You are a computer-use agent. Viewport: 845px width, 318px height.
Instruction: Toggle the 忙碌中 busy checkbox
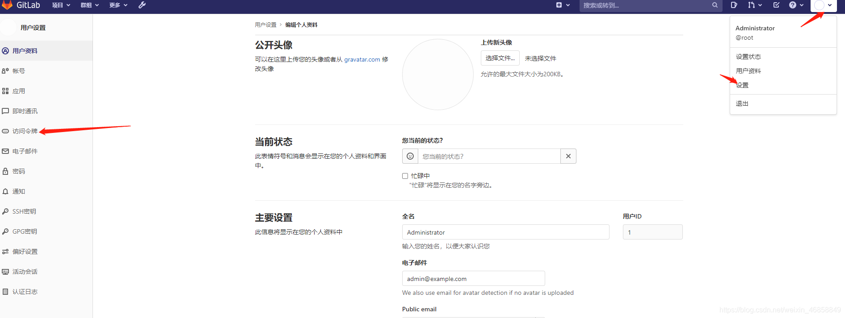(x=405, y=176)
